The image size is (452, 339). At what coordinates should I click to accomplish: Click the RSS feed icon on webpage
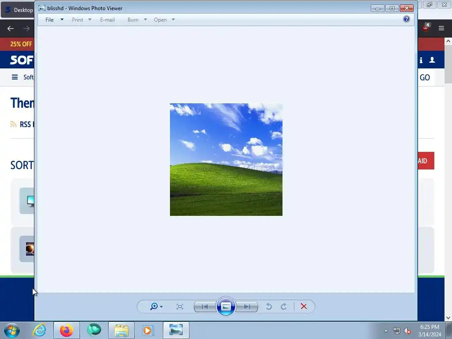click(x=13, y=124)
